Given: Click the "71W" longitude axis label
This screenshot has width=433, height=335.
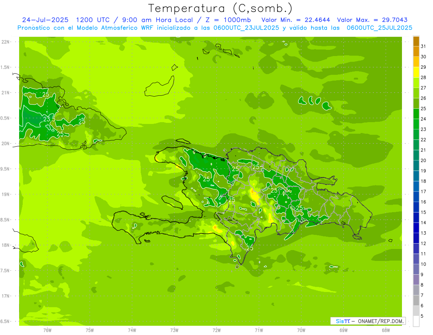Looking at the screenshot, I should coord(259,330).
